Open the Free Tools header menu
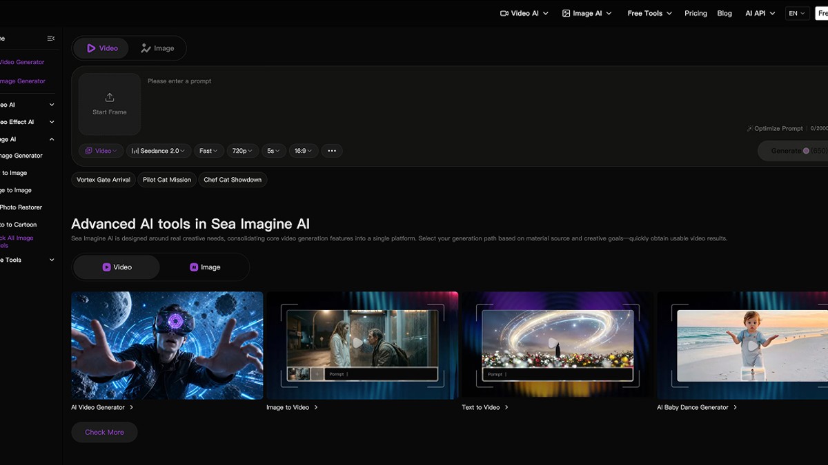The height and width of the screenshot is (465, 828). (x=650, y=13)
